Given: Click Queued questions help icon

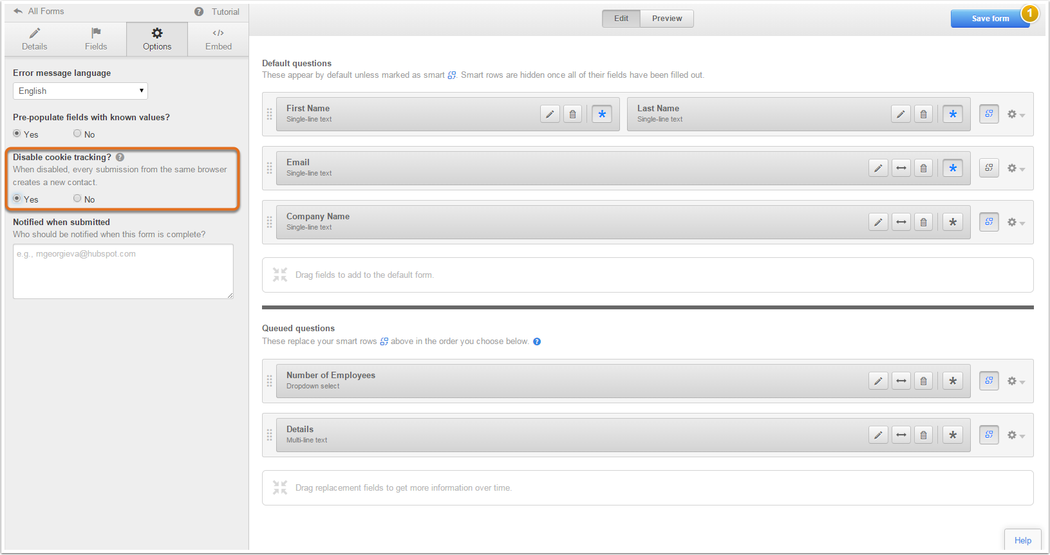Looking at the screenshot, I should pyautogui.click(x=537, y=341).
